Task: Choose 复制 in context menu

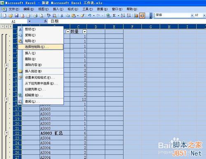Action: (x=41, y=35)
